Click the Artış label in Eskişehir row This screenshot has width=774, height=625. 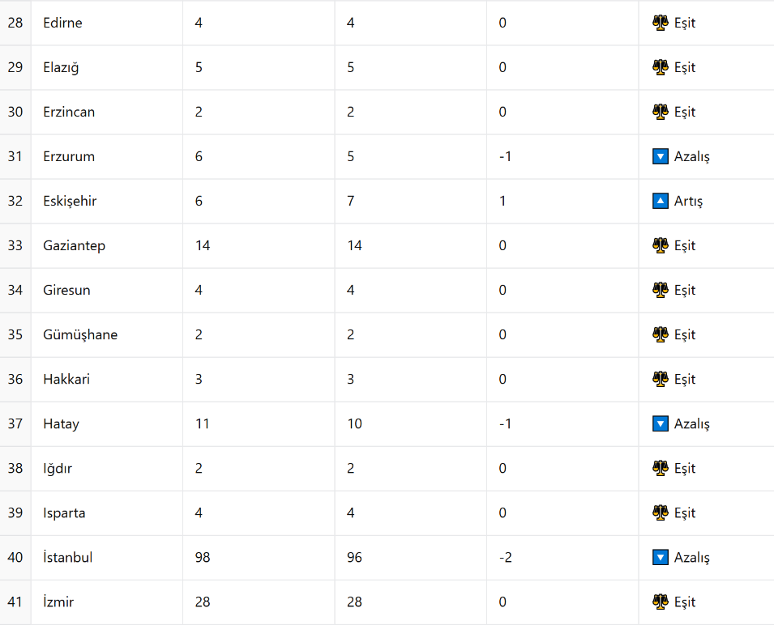pos(688,201)
